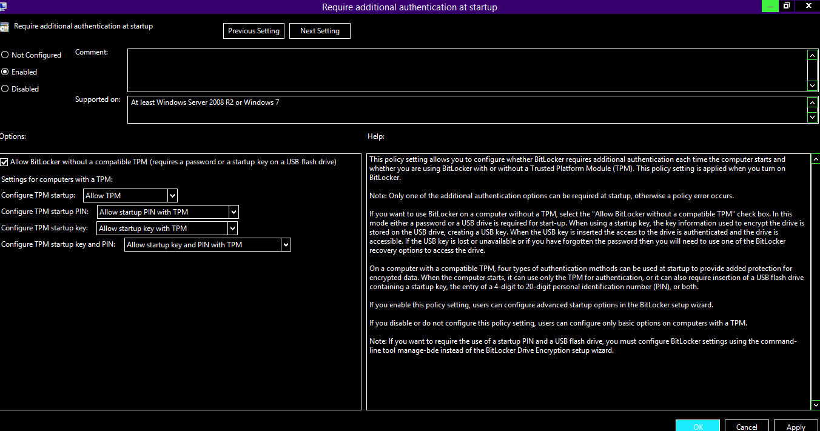Click Help pane scroll up arrow

815,159
